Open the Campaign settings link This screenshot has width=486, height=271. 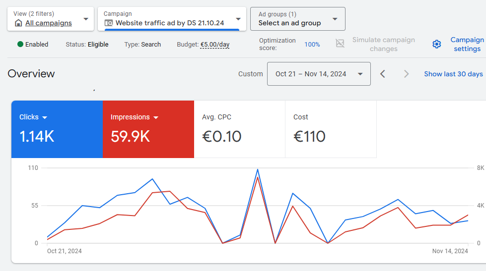click(467, 44)
